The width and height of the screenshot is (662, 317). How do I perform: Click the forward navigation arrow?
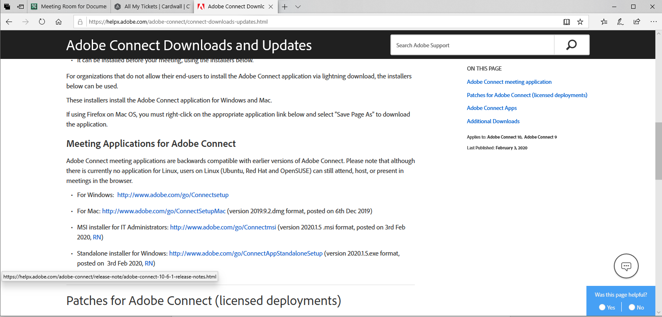(25, 22)
